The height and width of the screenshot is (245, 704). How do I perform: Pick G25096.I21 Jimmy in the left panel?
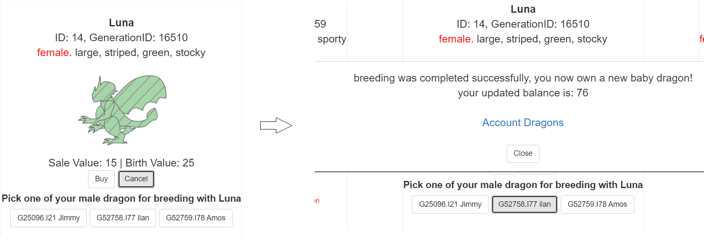click(48, 218)
